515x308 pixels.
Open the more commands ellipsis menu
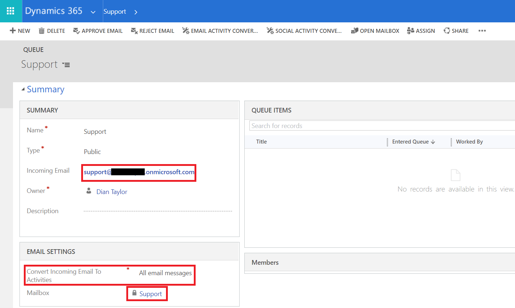[x=482, y=31]
